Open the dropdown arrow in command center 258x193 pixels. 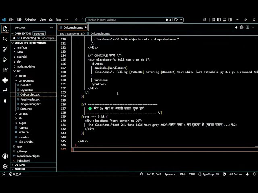point(181,20)
